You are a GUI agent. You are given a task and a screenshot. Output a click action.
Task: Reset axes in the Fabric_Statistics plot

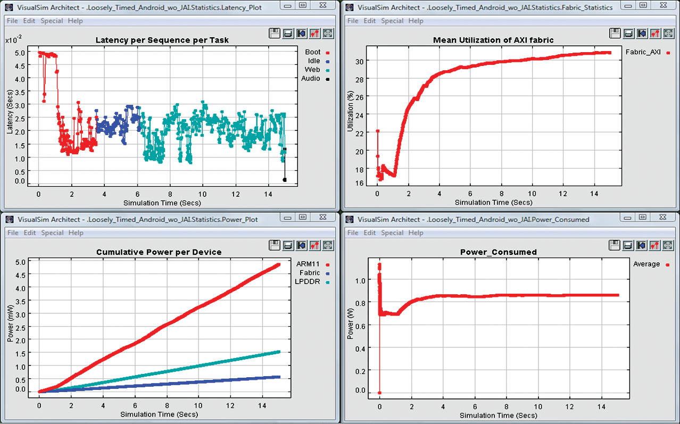click(642, 34)
